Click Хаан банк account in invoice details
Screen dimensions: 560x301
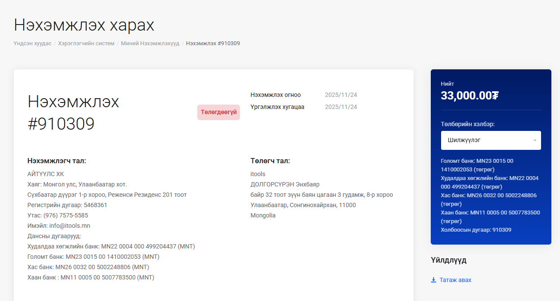90,277
